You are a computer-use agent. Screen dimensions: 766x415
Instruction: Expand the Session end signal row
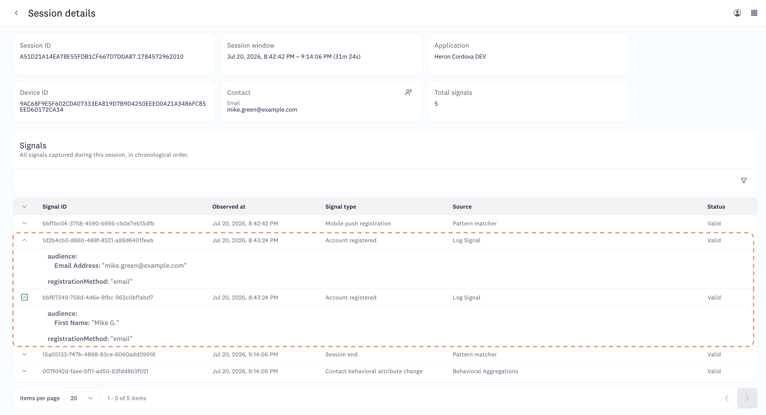pyautogui.click(x=24, y=354)
